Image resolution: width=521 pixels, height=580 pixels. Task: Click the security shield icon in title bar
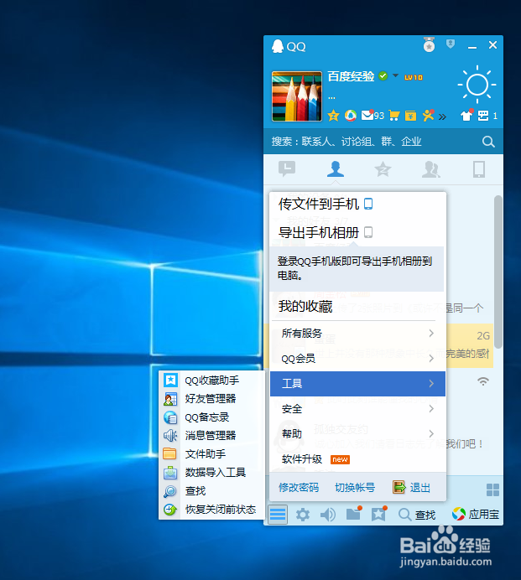coord(451,44)
